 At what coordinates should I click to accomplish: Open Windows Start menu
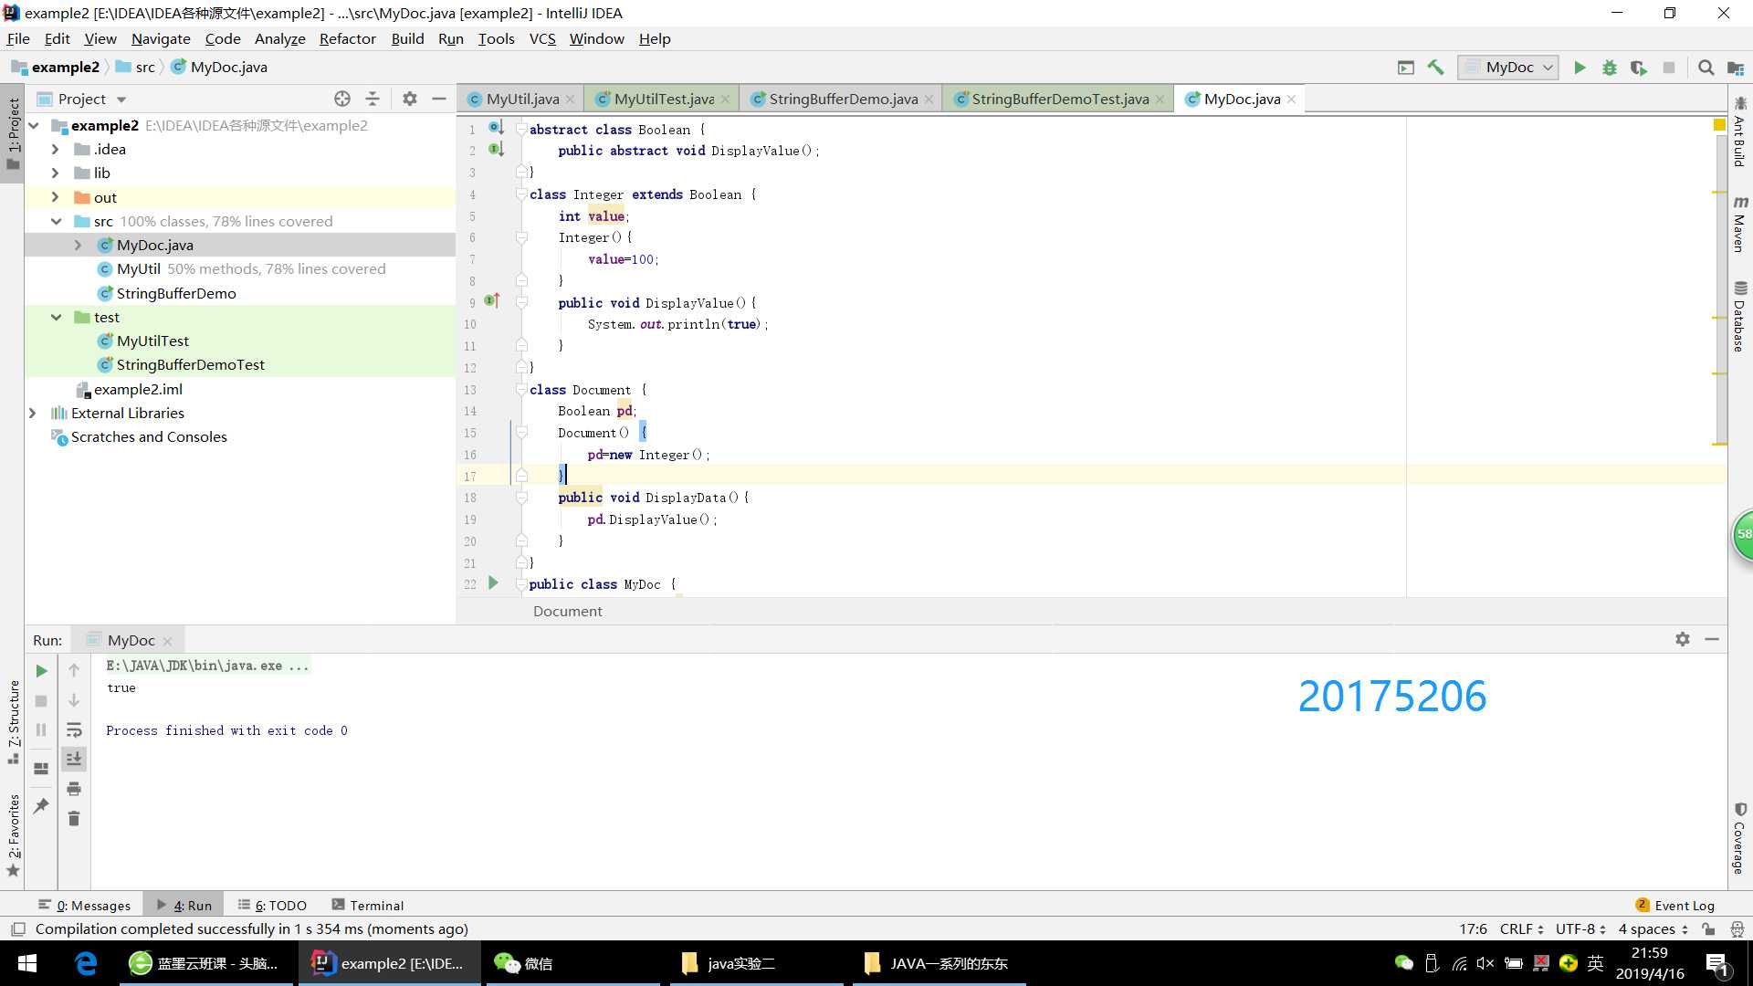(x=26, y=963)
